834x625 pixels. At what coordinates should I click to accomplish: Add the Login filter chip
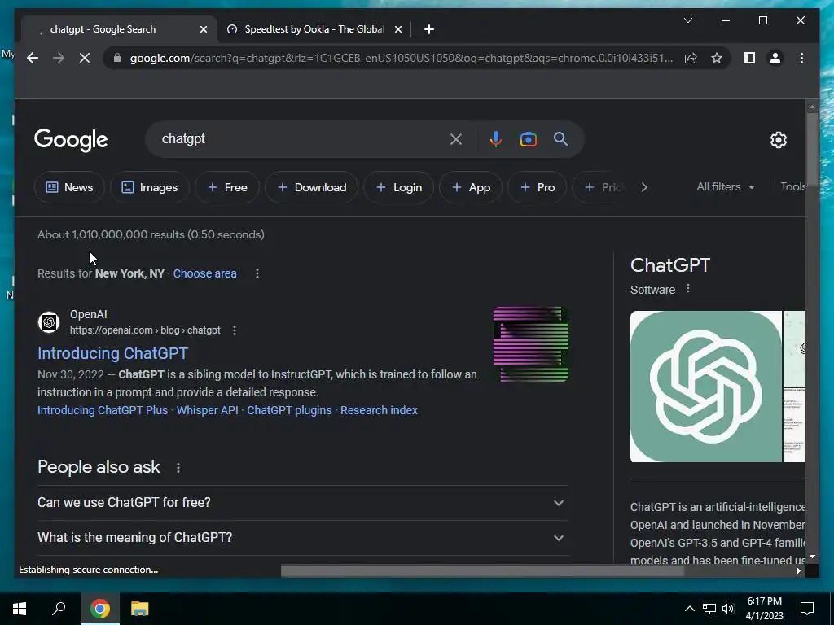[399, 187]
